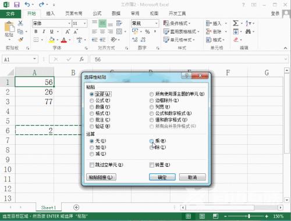Click the Save icon in the quick access toolbar
Image resolution: width=291 pixels, height=221 pixels.
point(17,4)
